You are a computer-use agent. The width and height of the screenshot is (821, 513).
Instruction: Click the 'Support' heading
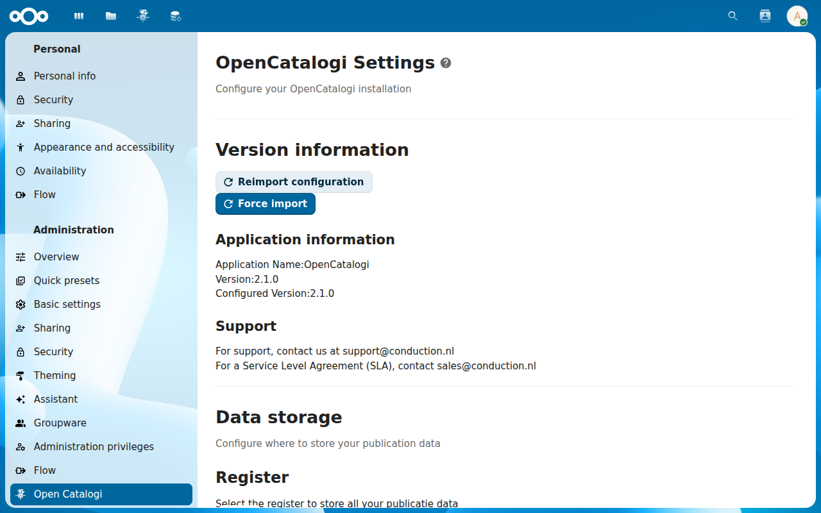246,326
